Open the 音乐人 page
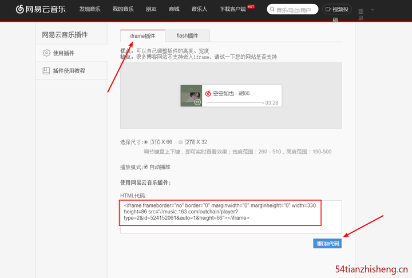The height and width of the screenshot is (278, 412). click(200, 9)
